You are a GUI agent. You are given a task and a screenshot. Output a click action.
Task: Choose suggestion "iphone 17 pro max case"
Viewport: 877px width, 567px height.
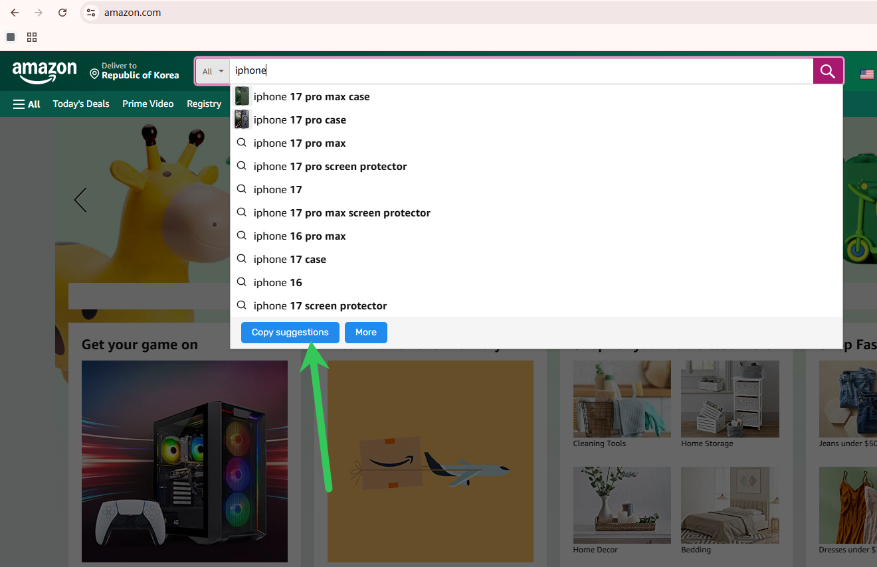(x=312, y=97)
